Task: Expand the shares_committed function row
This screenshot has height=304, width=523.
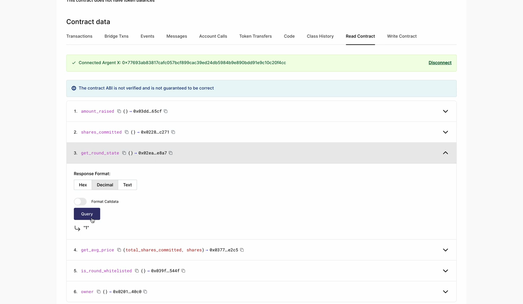Action: click(445, 132)
